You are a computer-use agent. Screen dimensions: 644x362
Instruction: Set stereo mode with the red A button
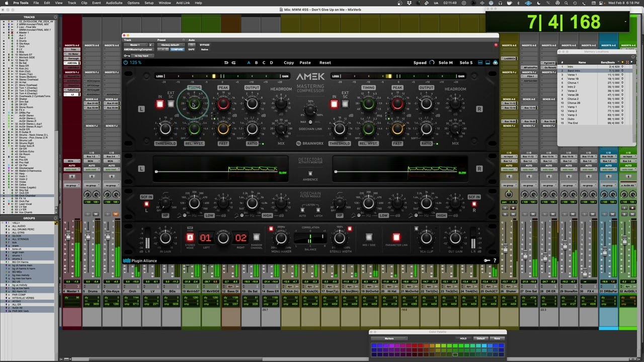coord(190,238)
